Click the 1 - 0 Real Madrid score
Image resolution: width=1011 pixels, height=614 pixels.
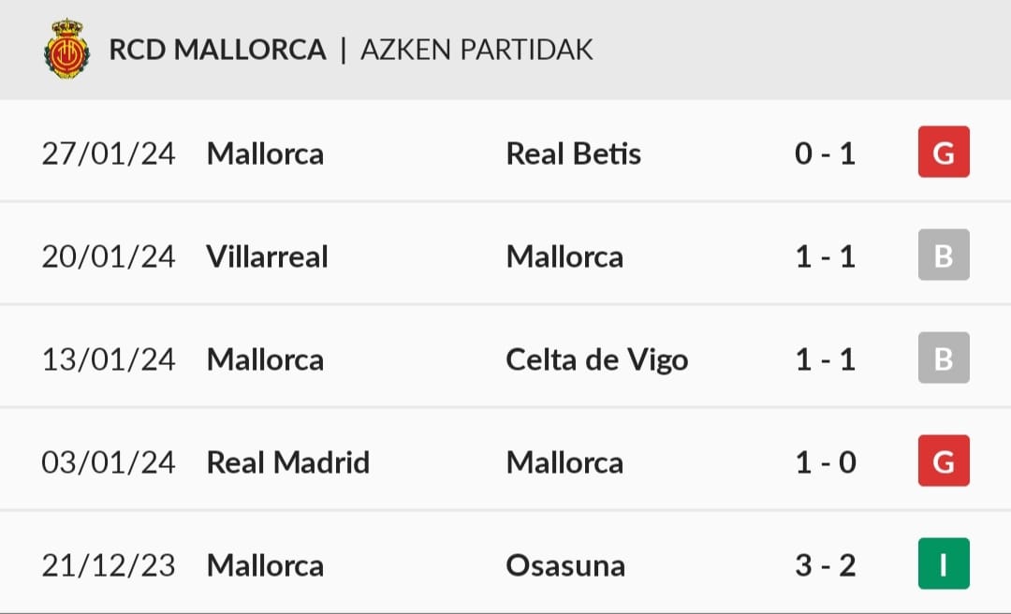[826, 462]
